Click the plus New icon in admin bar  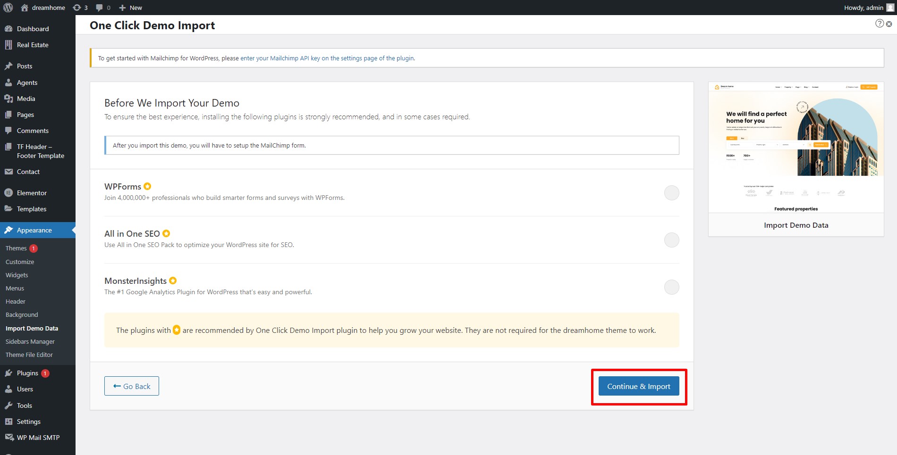[x=122, y=8]
